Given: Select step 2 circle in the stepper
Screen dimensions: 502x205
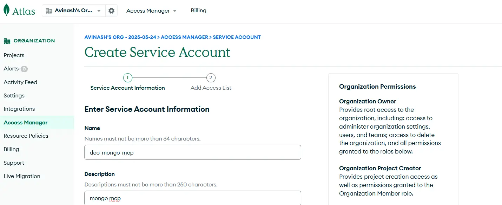Looking at the screenshot, I should click(211, 77).
